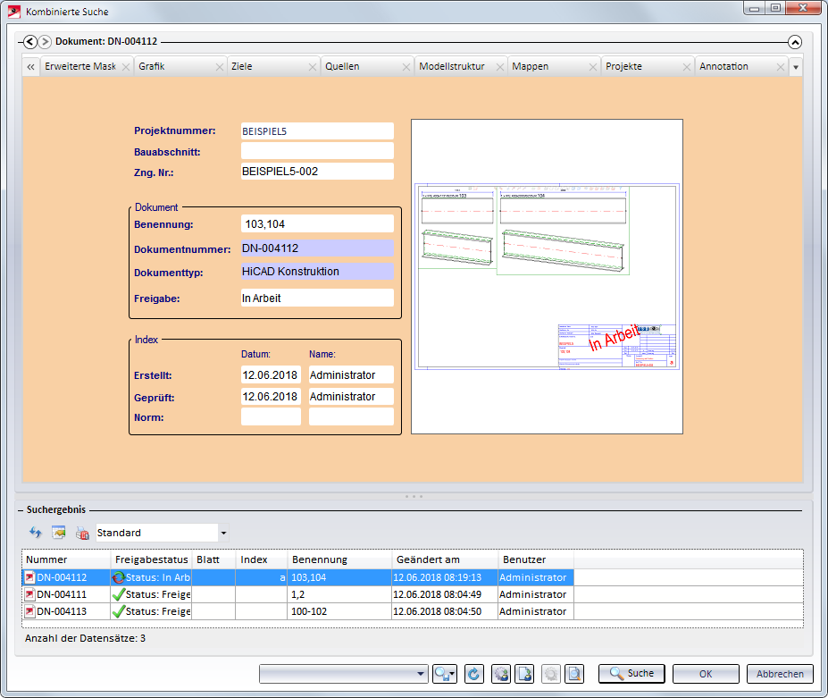Go back to the previous document using the left arrow
Image resolution: width=828 pixels, height=698 pixels.
click(x=30, y=42)
